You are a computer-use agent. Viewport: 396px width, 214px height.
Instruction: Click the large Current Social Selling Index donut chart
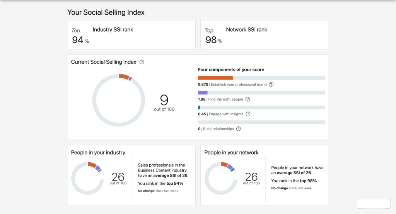pyautogui.click(x=118, y=100)
